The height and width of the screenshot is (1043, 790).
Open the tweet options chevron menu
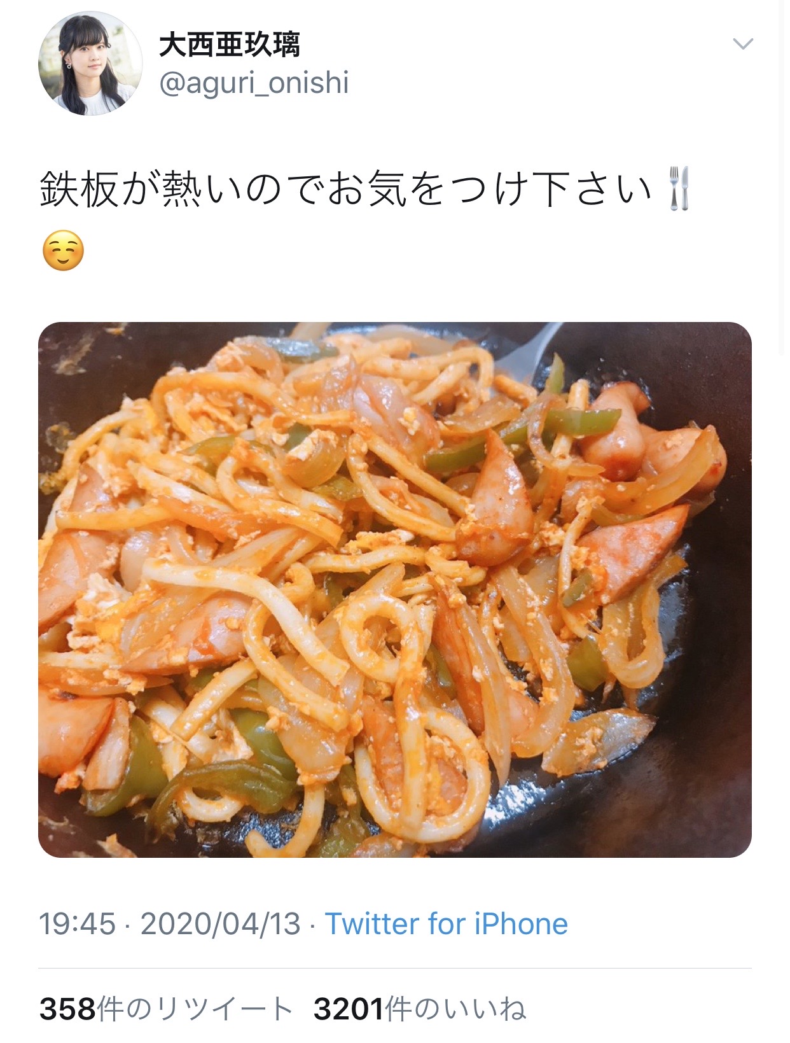click(x=743, y=44)
